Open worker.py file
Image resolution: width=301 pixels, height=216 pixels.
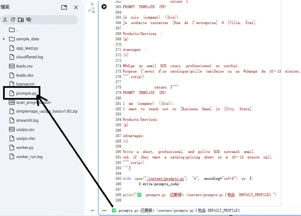click(25, 148)
